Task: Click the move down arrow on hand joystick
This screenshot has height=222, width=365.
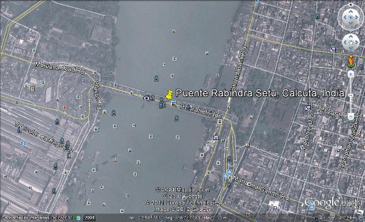Action: 351,48
